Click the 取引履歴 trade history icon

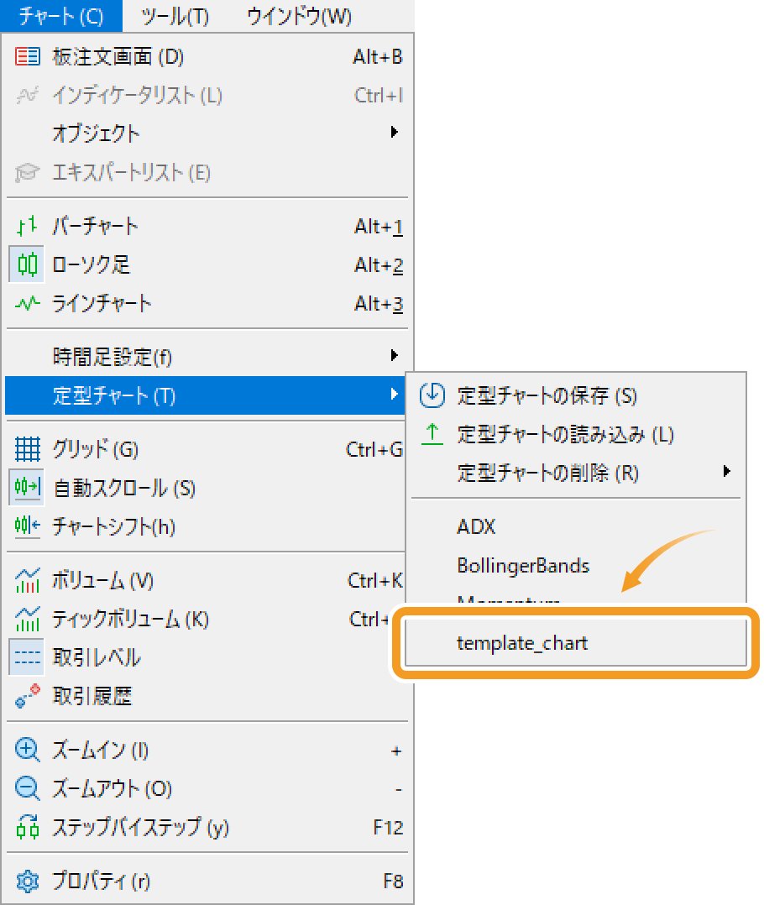click(x=27, y=695)
